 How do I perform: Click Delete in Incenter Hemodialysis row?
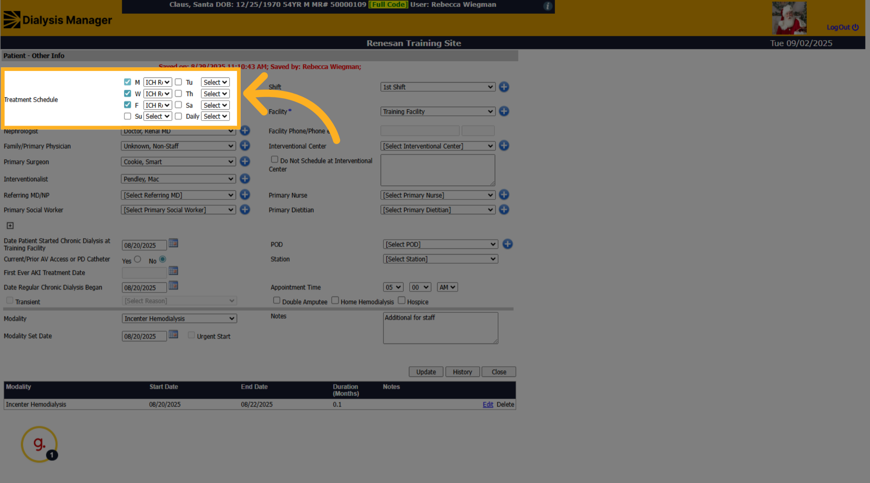(505, 404)
